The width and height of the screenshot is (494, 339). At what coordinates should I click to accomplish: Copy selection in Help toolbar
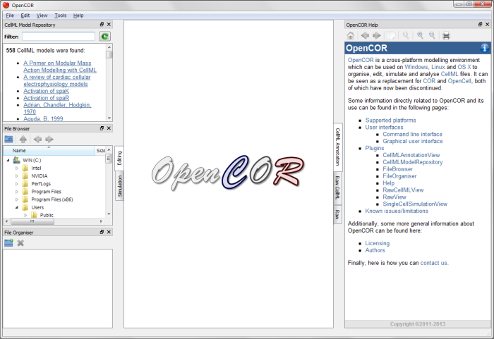(x=391, y=35)
